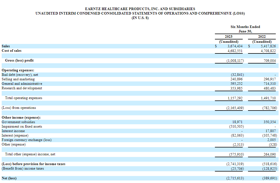The image size is (280, 183).
Task: Select the '2022' column header
Action: 262,36
